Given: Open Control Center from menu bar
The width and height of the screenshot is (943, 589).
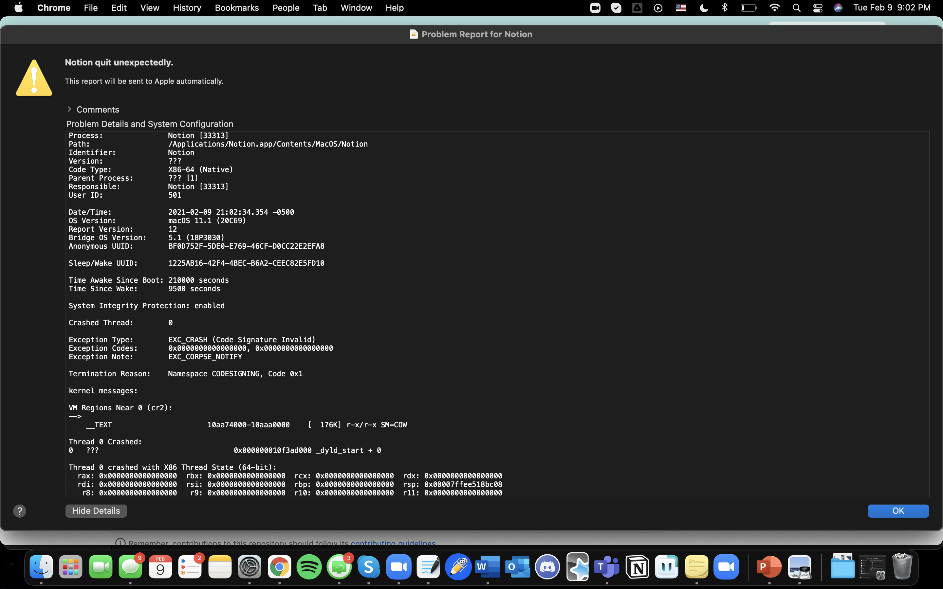Looking at the screenshot, I should coord(818,8).
